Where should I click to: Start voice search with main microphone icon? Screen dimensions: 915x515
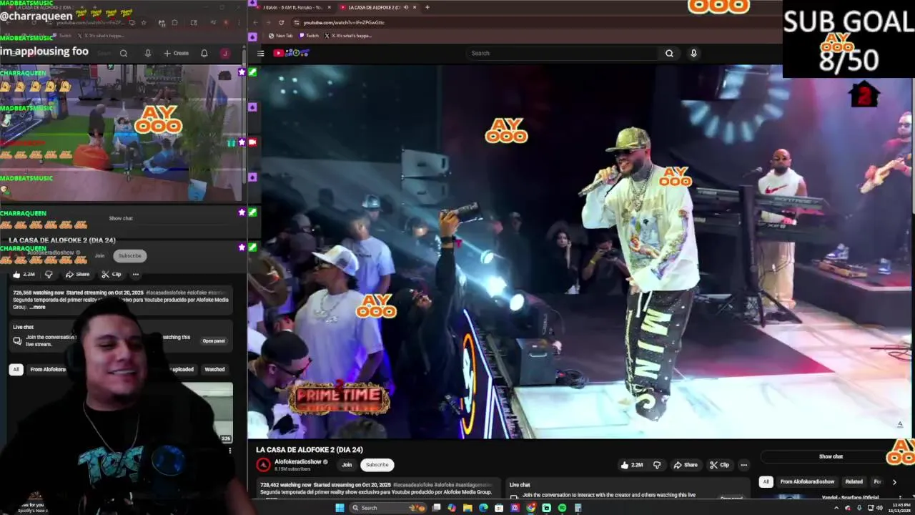pos(693,53)
